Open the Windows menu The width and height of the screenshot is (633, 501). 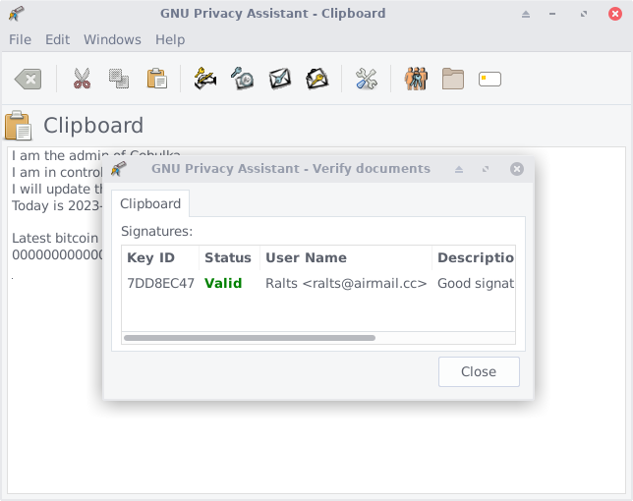pos(112,39)
